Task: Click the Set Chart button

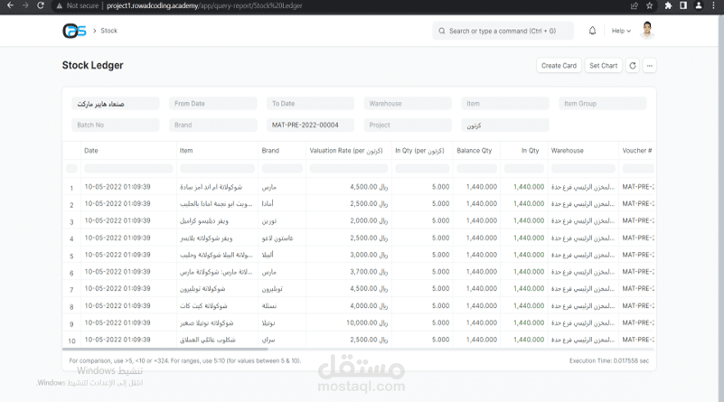Action: click(x=603, y=66)
